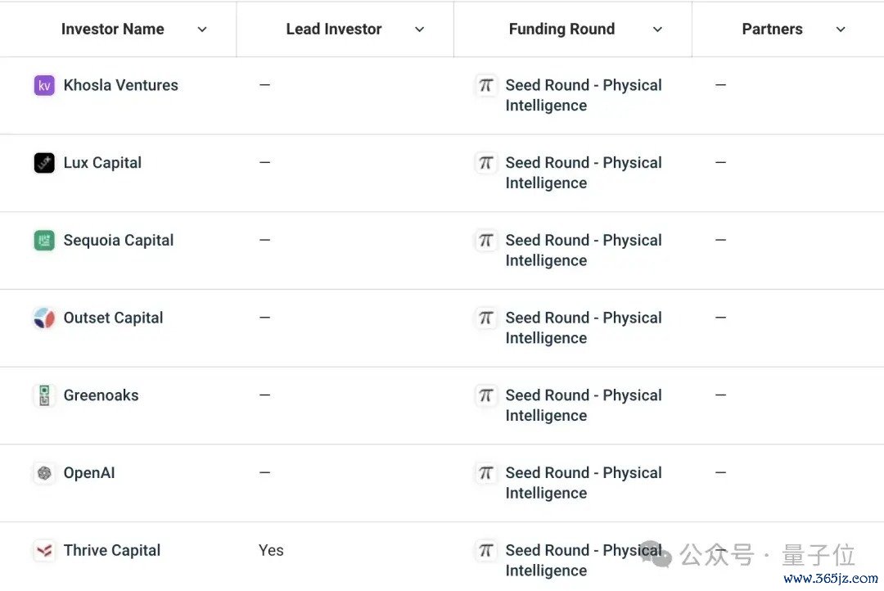Click the pi icon in Thrive Capital row
The height and width of the screenshot is (591, 884).
coord(485,550)
